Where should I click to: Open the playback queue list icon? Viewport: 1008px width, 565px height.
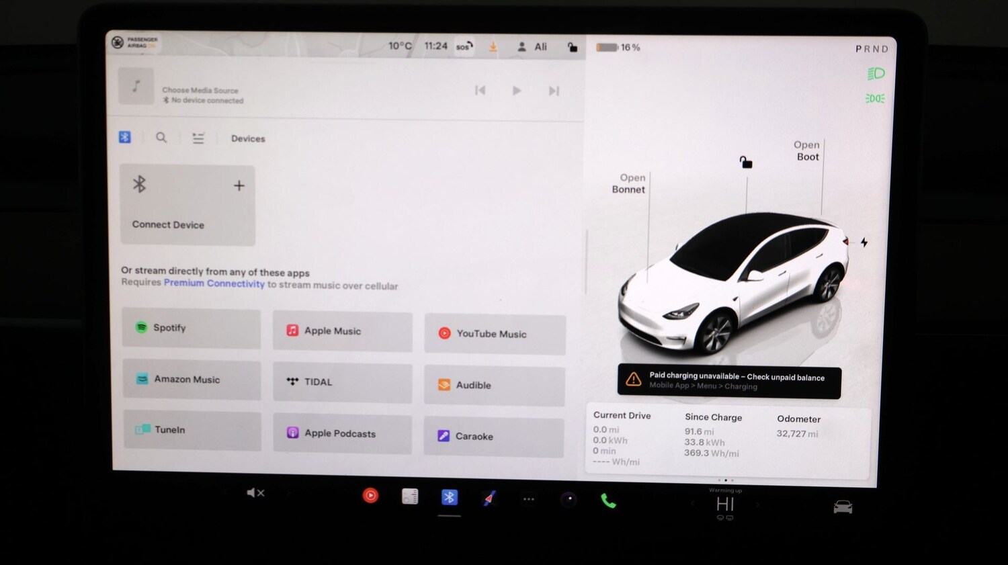[x=198, y=138]
